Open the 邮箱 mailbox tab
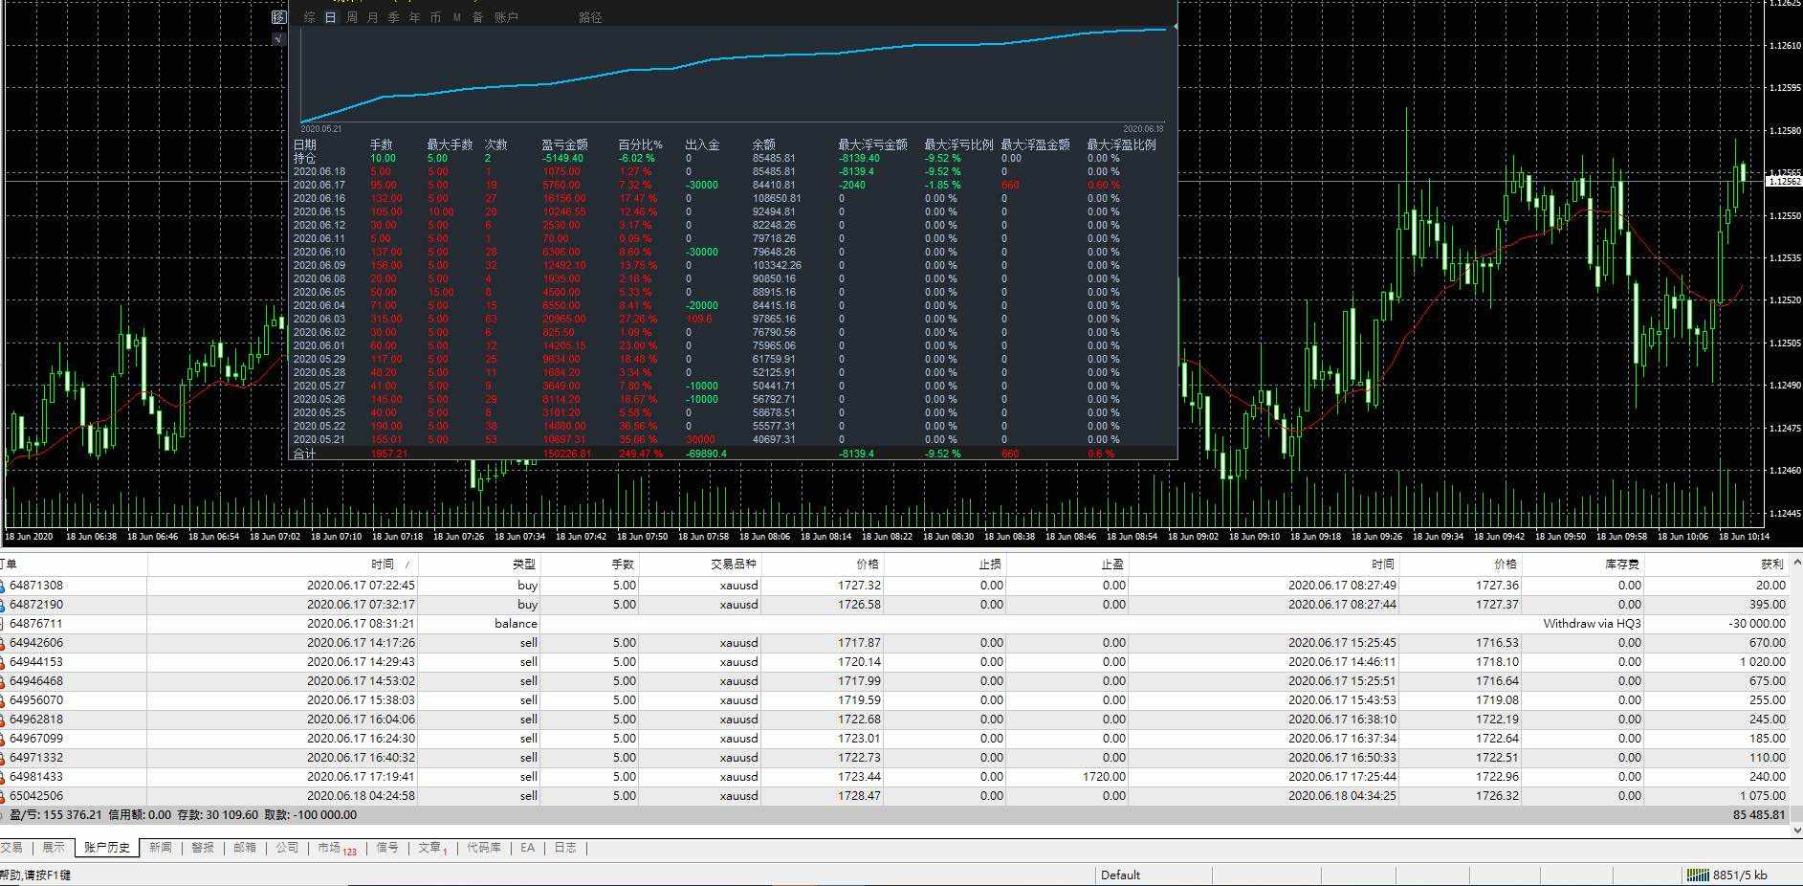This screenshot has height=886, width=1803. (x=244, y=848)
